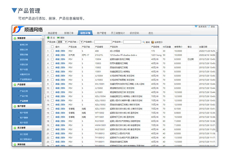Image resolution: width=231 pixels, height=162 pixels.
Task: Open the 客户管理 top tab
Action: coord(102,33)
